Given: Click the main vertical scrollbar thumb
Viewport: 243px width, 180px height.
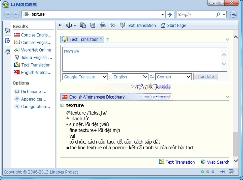Looking at the screenshot, I should tap(235, 144).
